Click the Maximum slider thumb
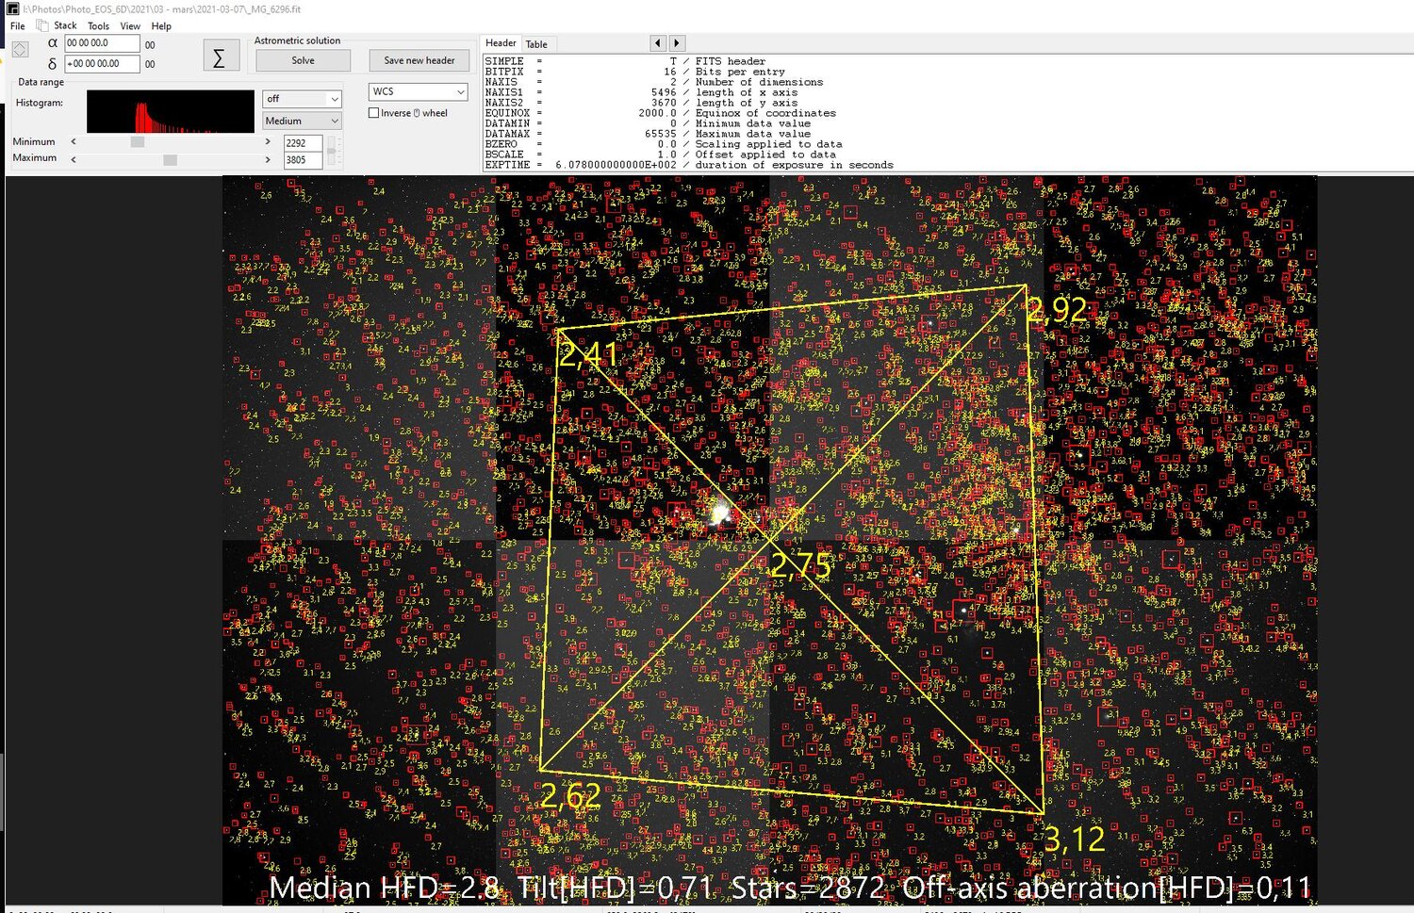Screen dimensions: 1414x913 point(171,159)
